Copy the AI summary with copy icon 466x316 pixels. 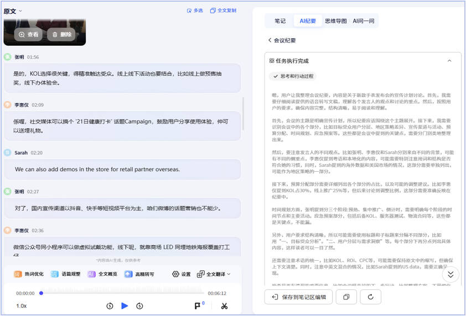click(346, 297)
